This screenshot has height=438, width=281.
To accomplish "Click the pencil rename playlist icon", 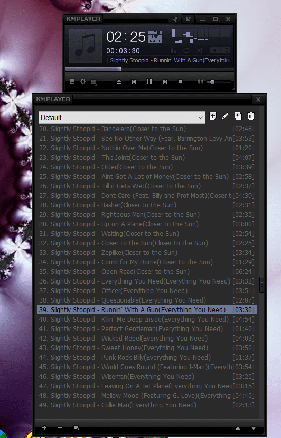I will coord(225,116).
